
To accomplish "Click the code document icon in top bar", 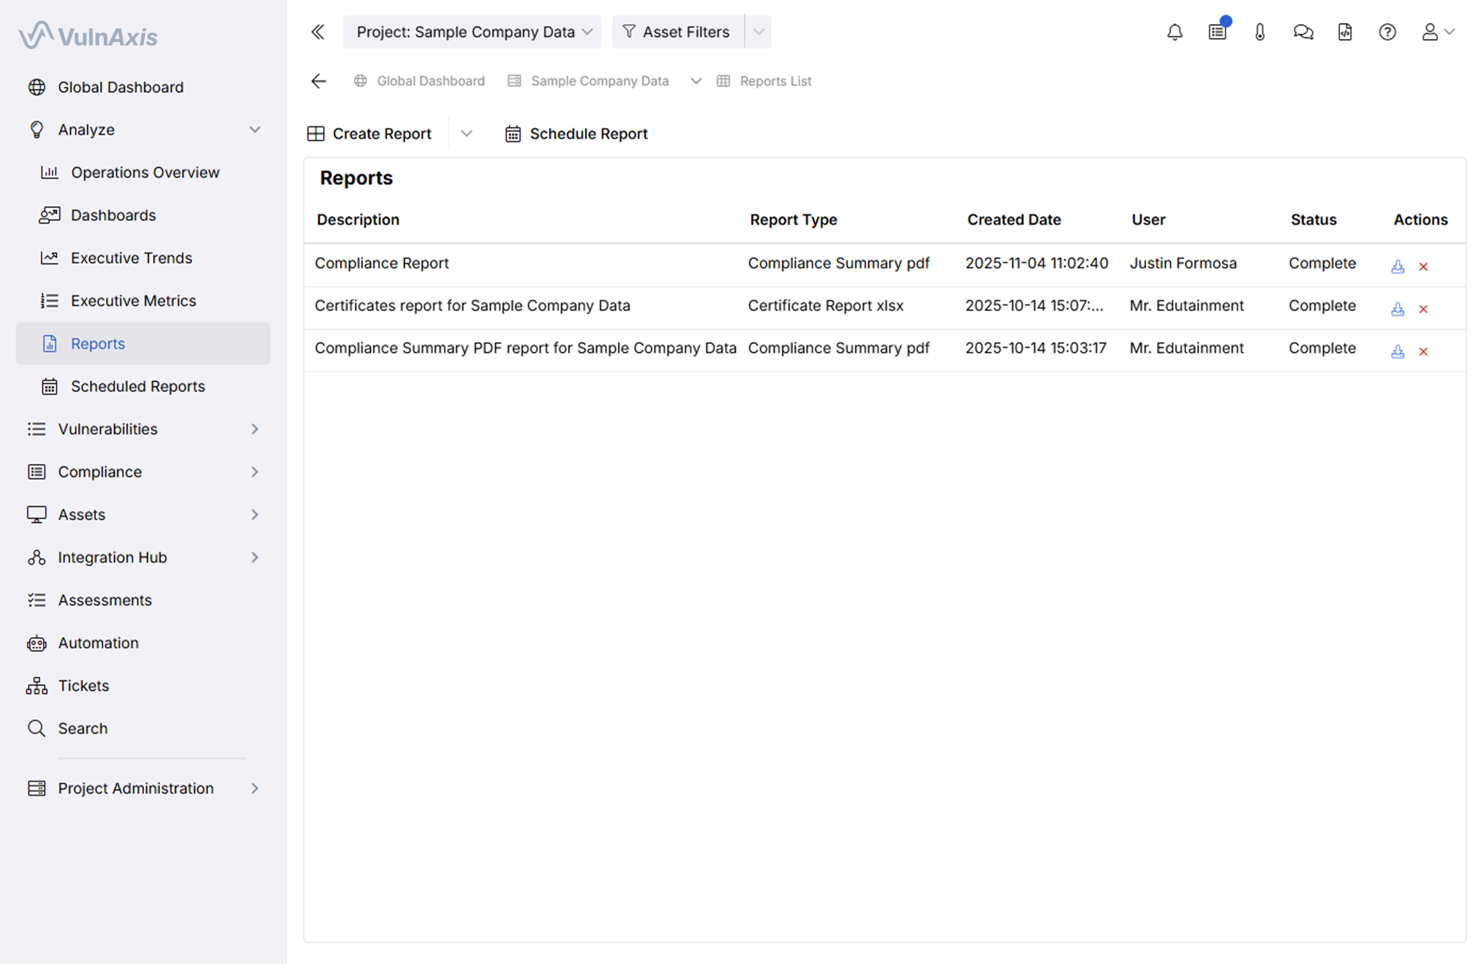I will 1345,32.
